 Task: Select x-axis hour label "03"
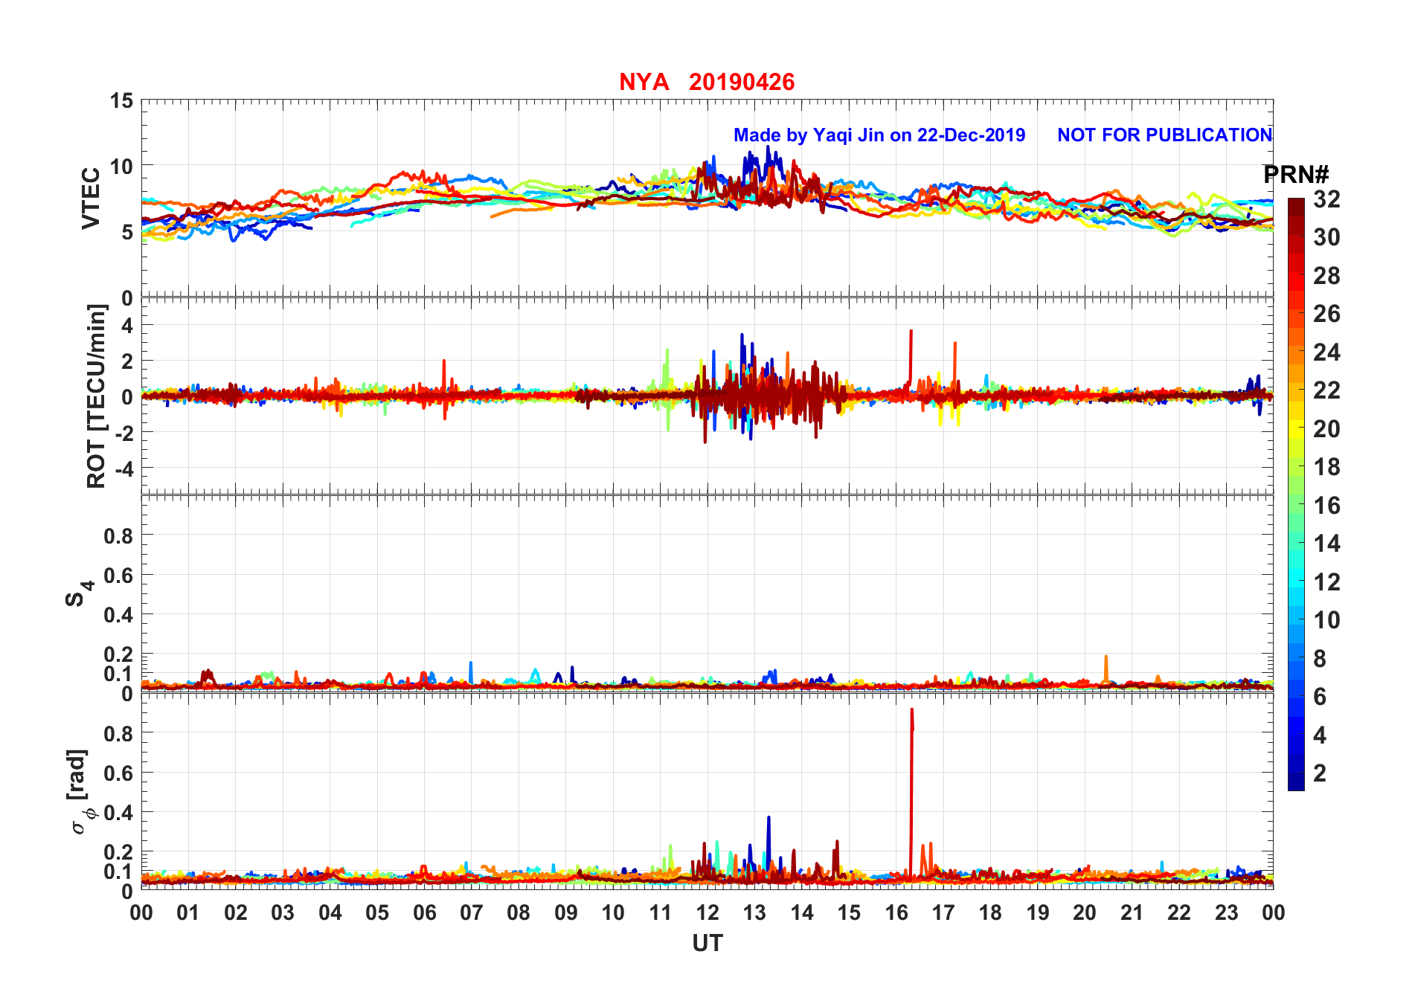coord(283,912)
